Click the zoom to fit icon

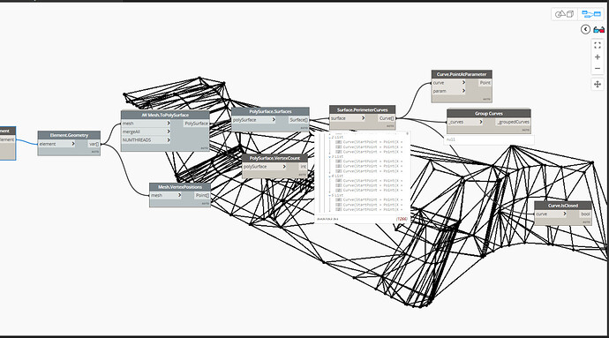[598, 46]
